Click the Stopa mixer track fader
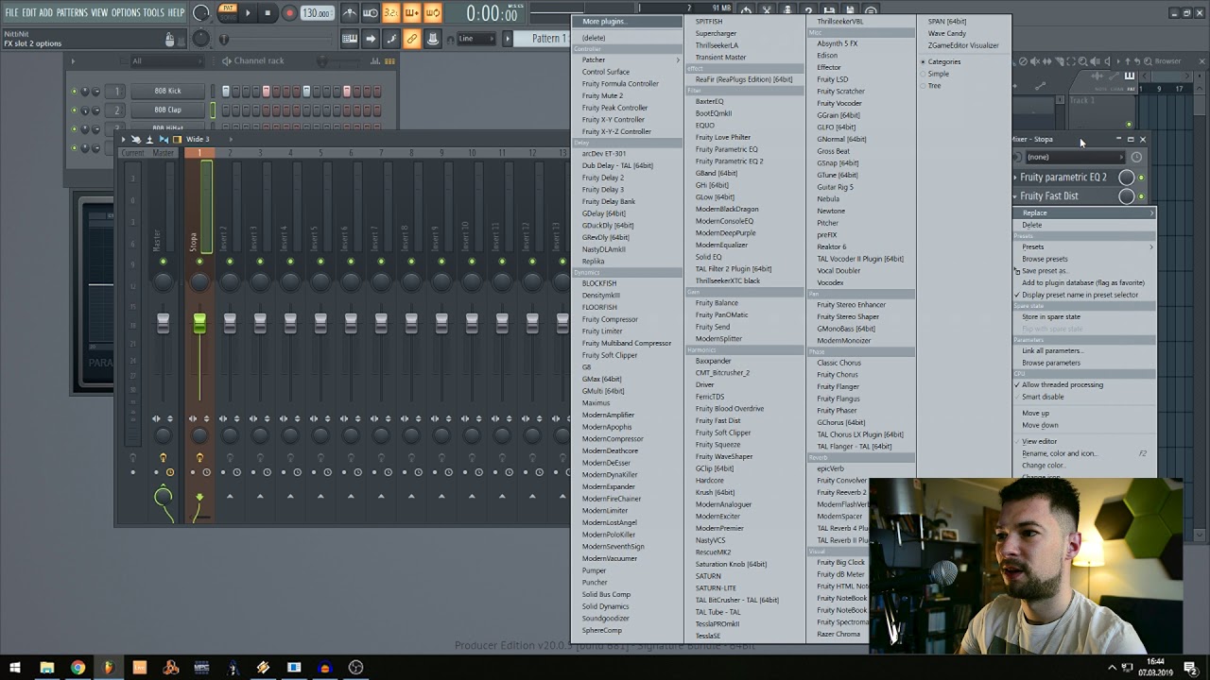 (x=199, y=323)
